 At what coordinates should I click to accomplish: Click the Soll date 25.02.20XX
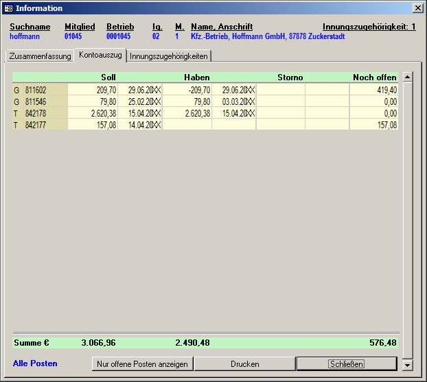pyautogui.click(x=141, y=102)
